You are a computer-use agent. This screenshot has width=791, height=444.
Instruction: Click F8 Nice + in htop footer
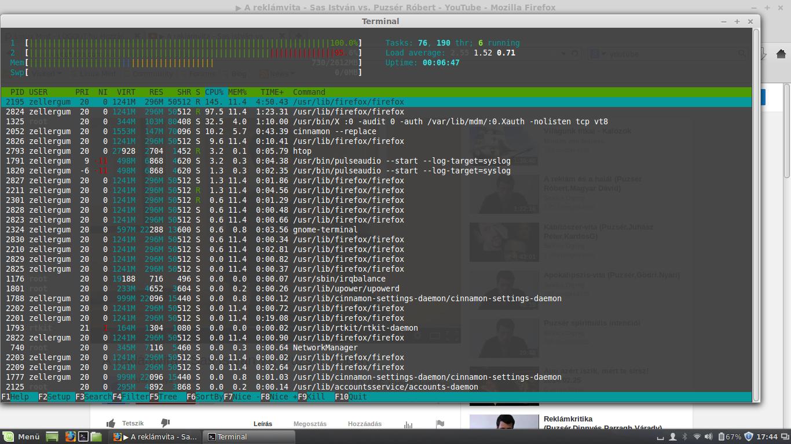[279, 397]
